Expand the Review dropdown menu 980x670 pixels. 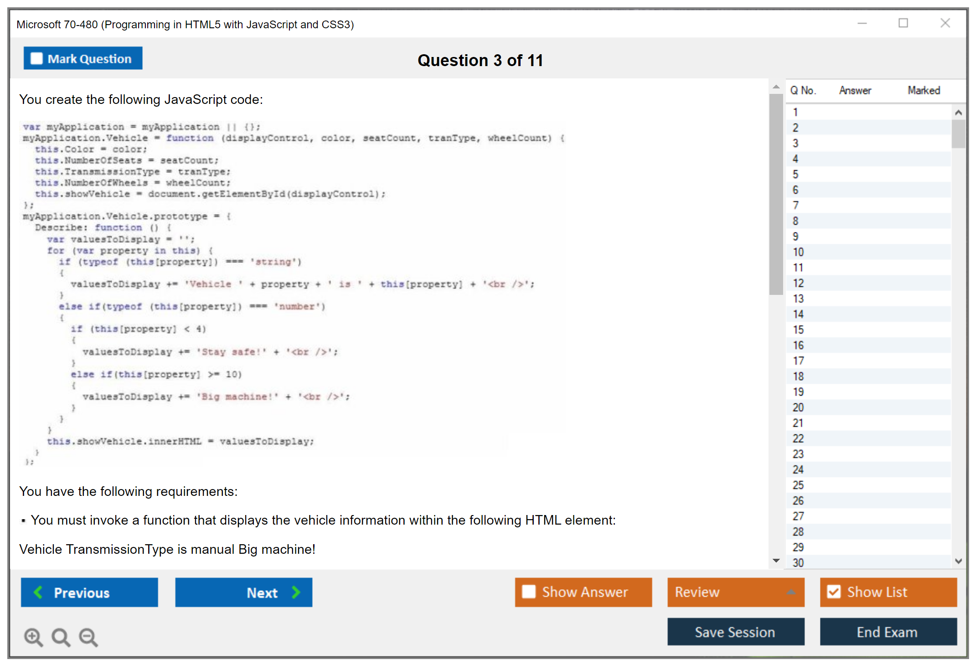(791, 592)
